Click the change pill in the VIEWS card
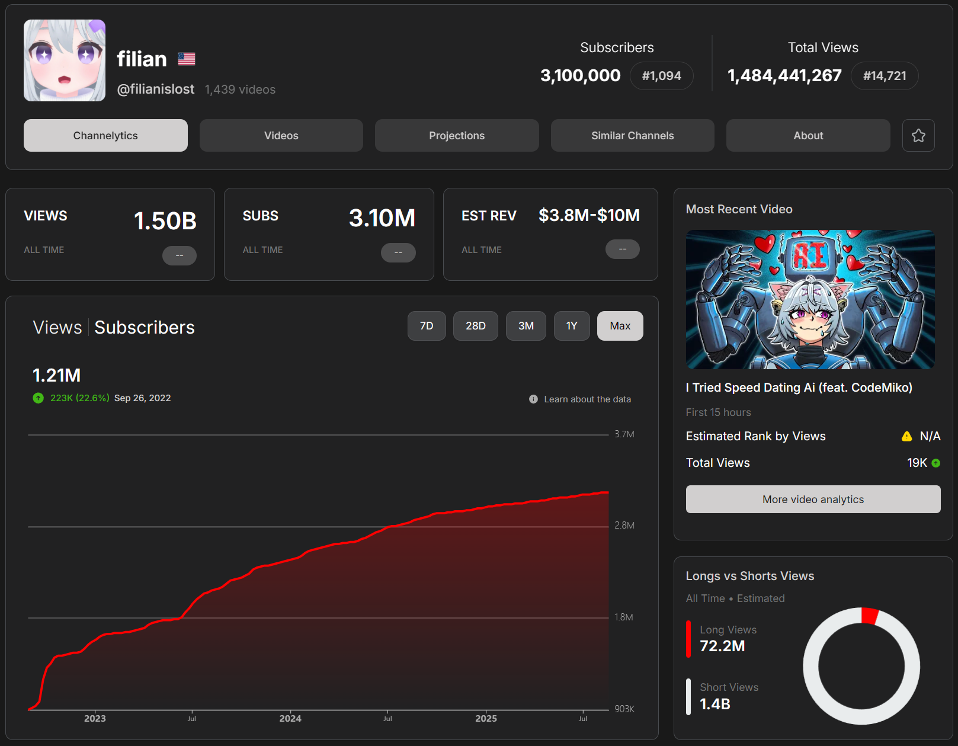This screenshot has width=958, height=746. (x=180, y=255)
